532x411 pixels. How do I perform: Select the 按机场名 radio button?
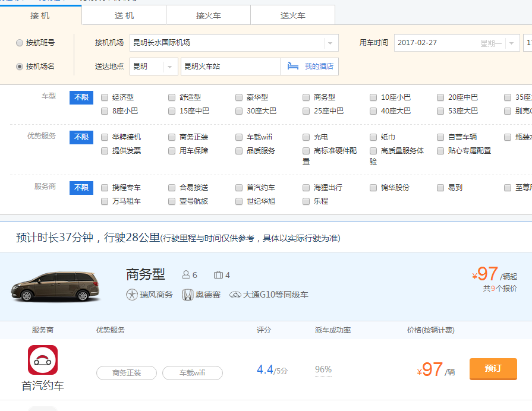click(x=20, y=67)
